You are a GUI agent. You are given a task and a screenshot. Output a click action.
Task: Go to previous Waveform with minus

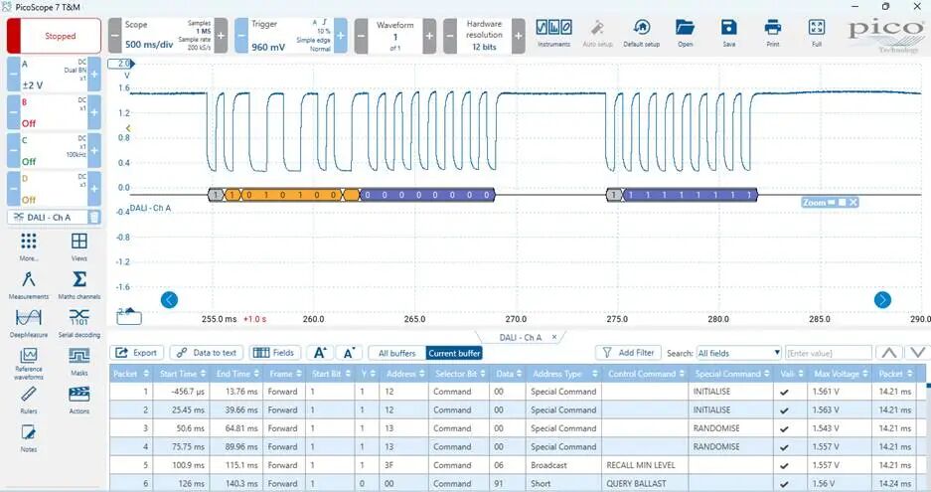361,36
